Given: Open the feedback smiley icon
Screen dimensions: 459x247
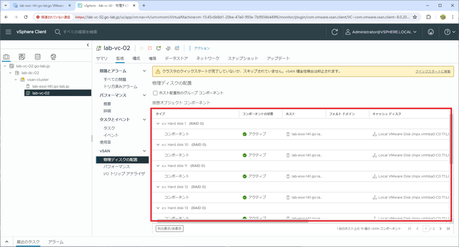Looking at the screenshot, I should coord(431,32).
